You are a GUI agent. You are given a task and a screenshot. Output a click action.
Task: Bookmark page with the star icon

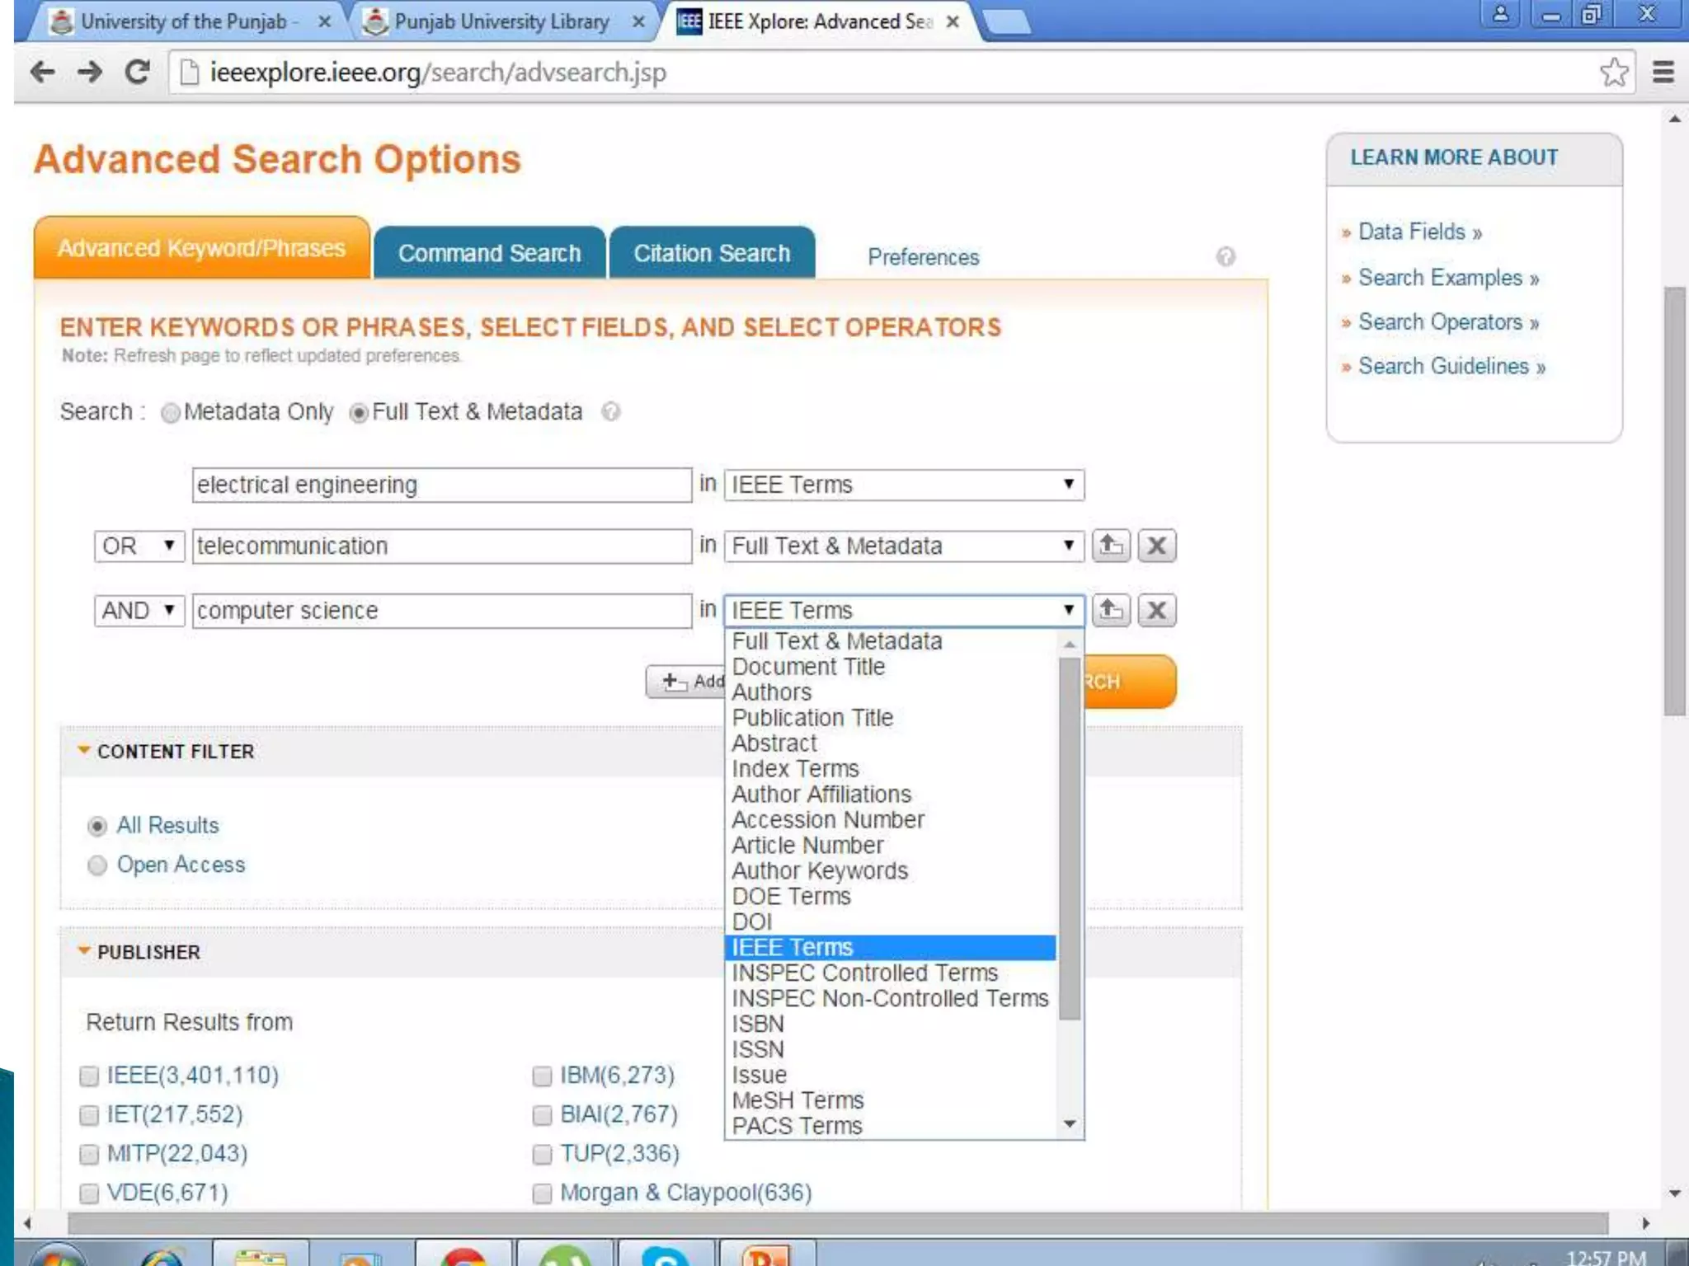(1613, 73)
